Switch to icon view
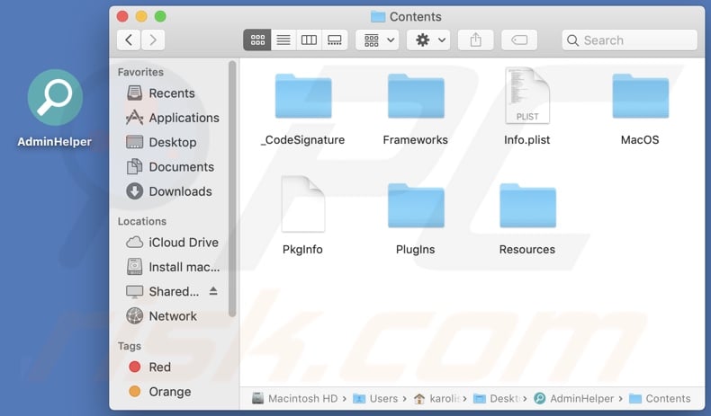The height and width of the screenshot is (416, 711). tap(257, 40)
